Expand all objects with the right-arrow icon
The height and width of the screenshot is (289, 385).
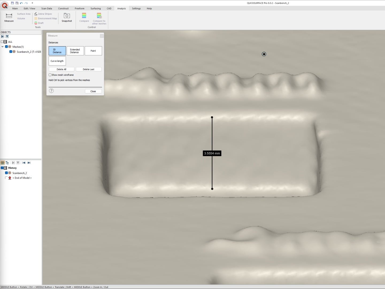[x=3, y=37]
